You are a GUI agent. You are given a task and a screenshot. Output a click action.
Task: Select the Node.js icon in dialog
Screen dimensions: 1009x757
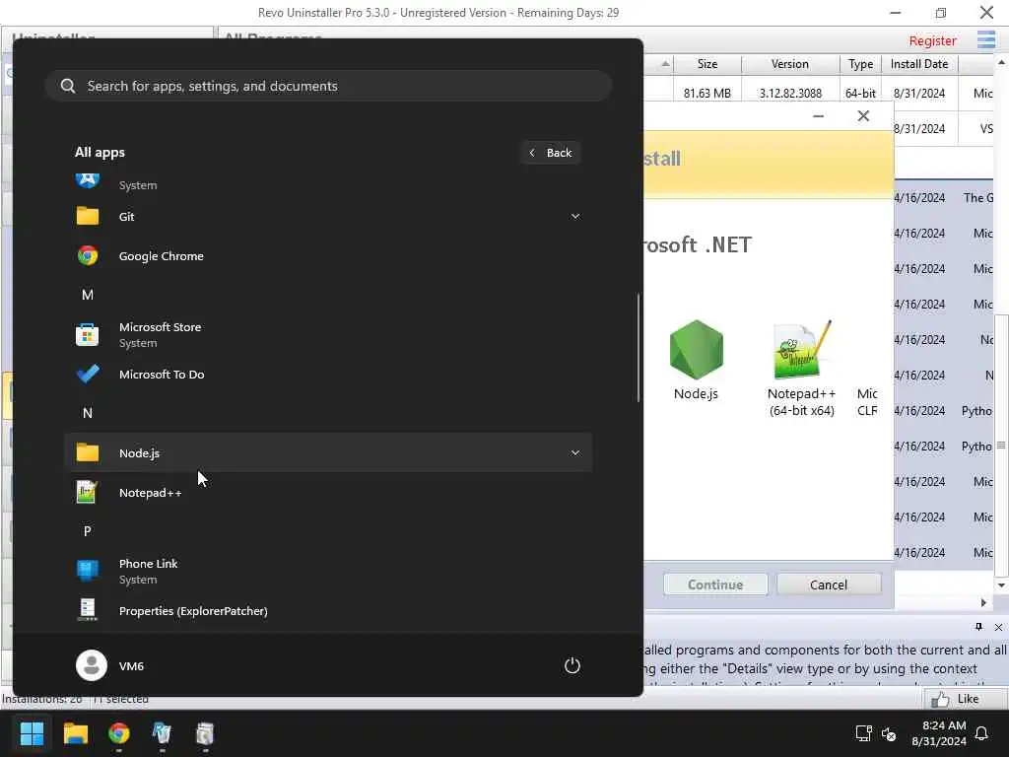coord(696,361)
